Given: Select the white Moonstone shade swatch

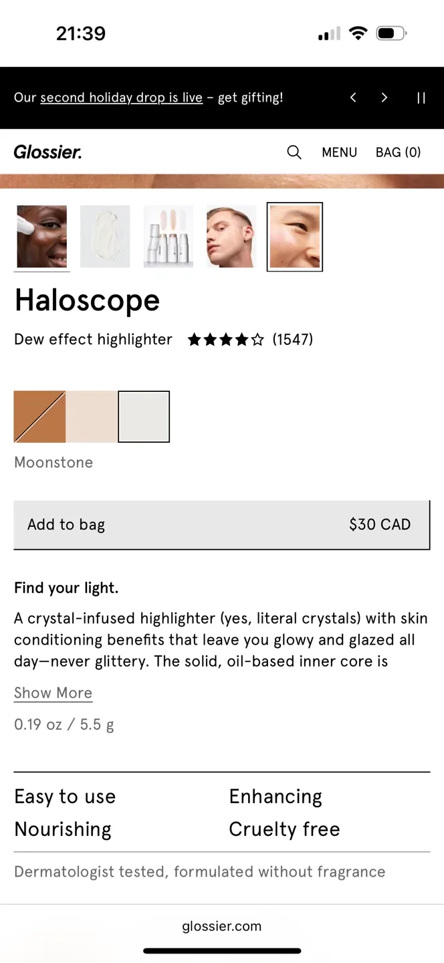Looking at the screenshot, I should click(144, 416).
